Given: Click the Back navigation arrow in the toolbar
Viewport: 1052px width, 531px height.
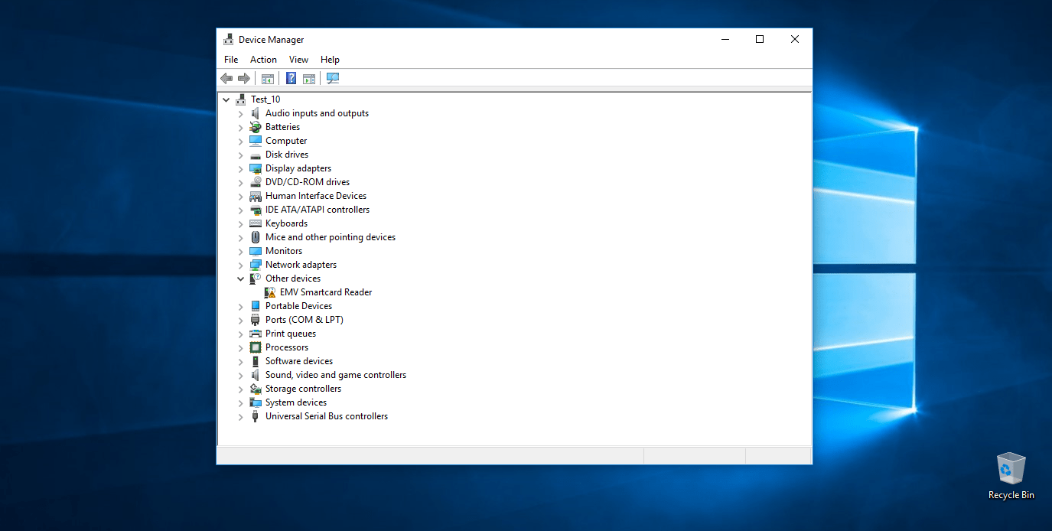Looking at the screenshot, I should (x=226, y=77).
